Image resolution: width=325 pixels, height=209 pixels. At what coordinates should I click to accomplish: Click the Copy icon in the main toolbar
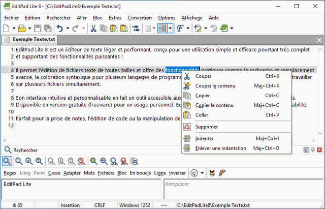[104, 28]
